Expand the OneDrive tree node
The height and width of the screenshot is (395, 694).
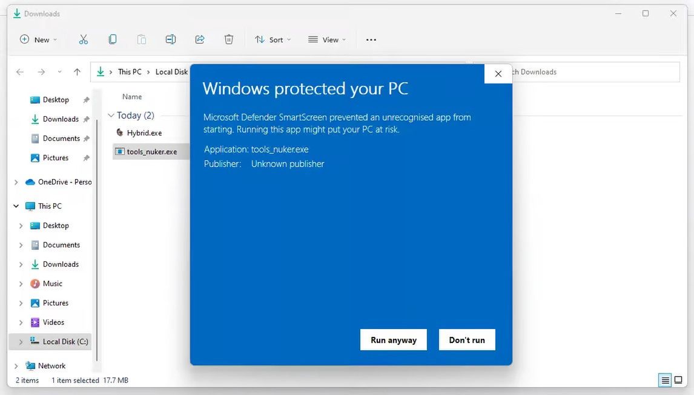tap(16, 182)
